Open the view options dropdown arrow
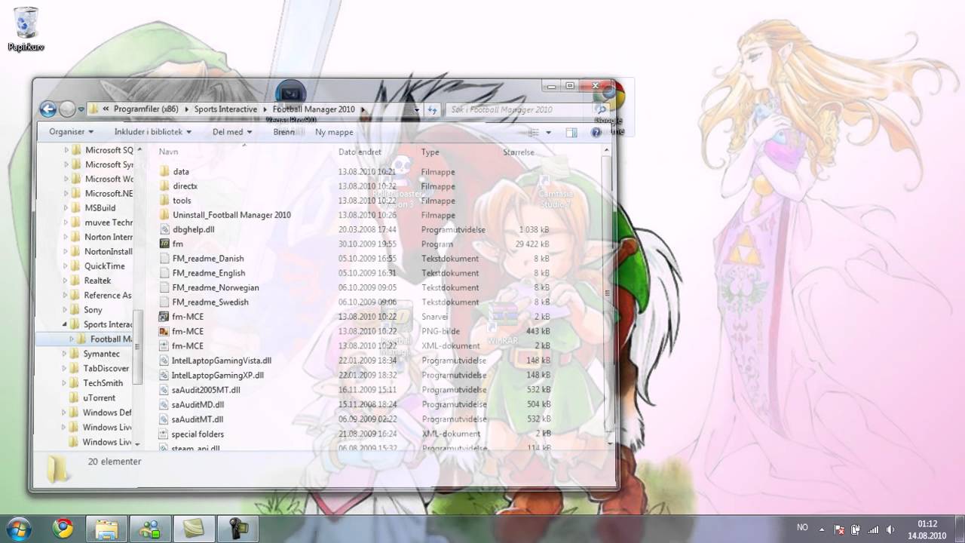This screenshot has width=965, height=543. (548, 132)
